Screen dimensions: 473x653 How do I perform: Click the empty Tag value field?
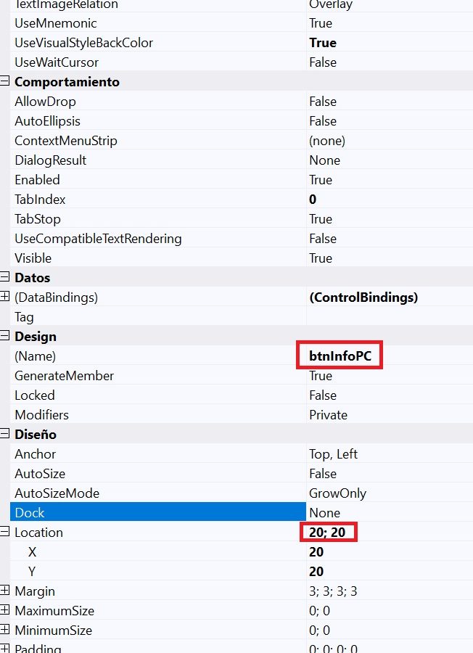coord(390,317)
